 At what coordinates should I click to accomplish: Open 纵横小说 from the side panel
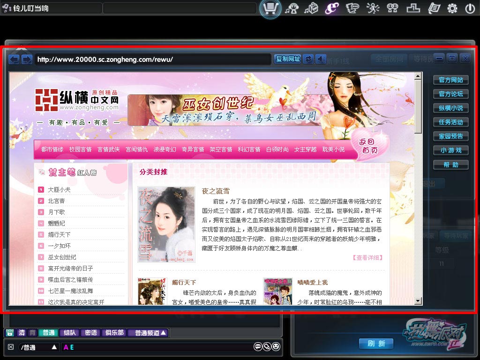click(450, 108)
